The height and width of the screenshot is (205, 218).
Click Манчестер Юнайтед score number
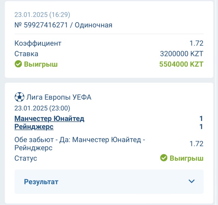point(201,119)
